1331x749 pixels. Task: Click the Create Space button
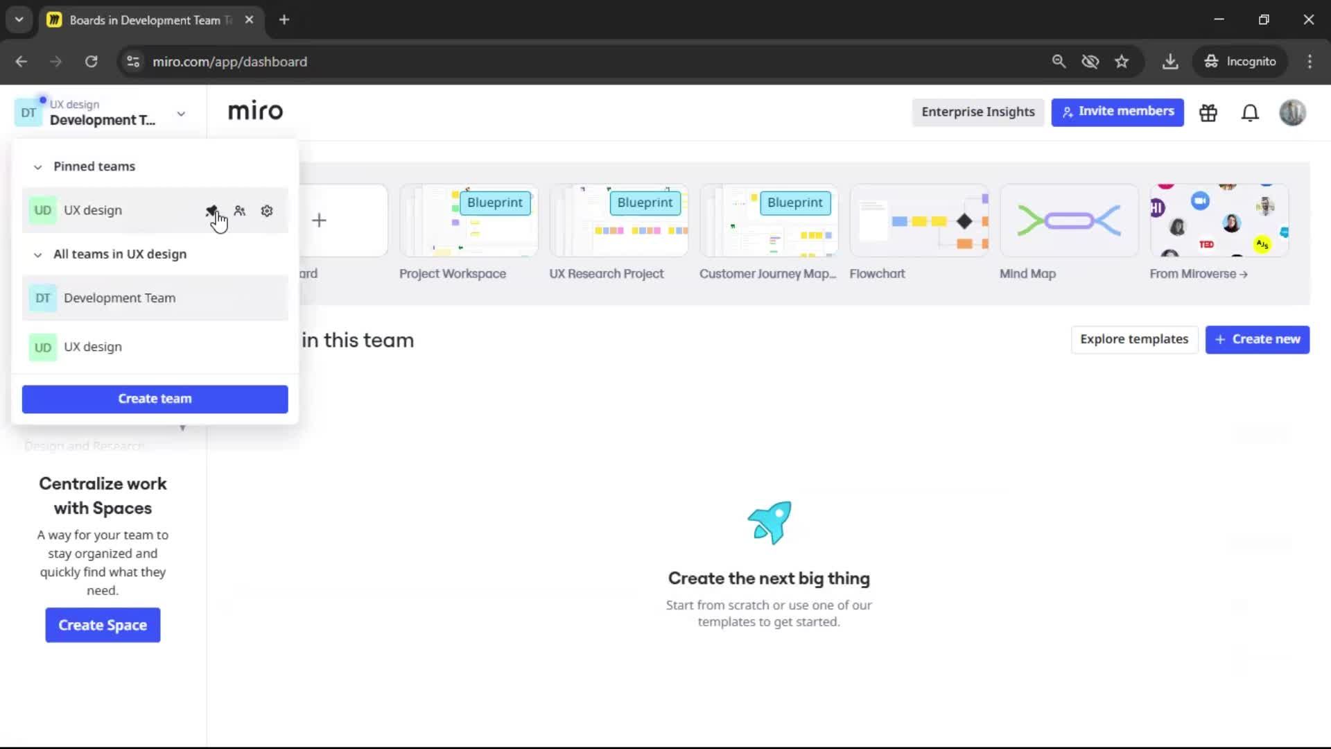click(103, 625)
